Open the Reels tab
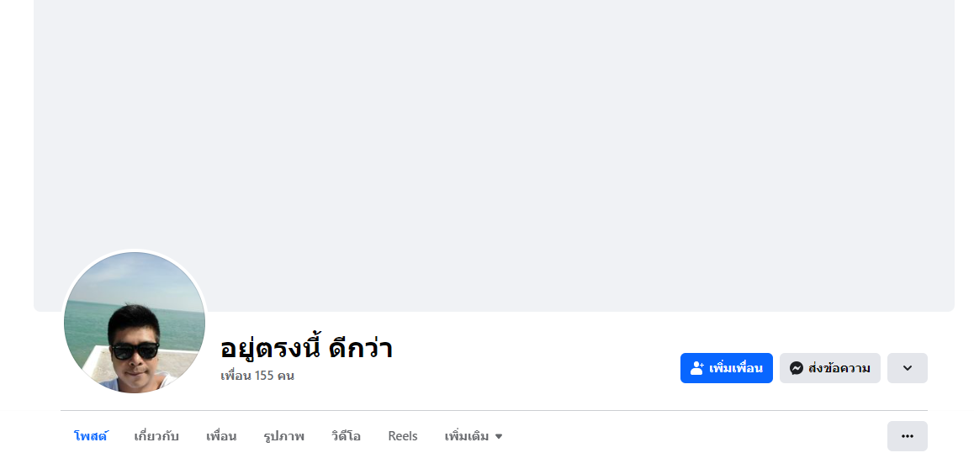Screen dimensions: 974x458 pos(403,436)
